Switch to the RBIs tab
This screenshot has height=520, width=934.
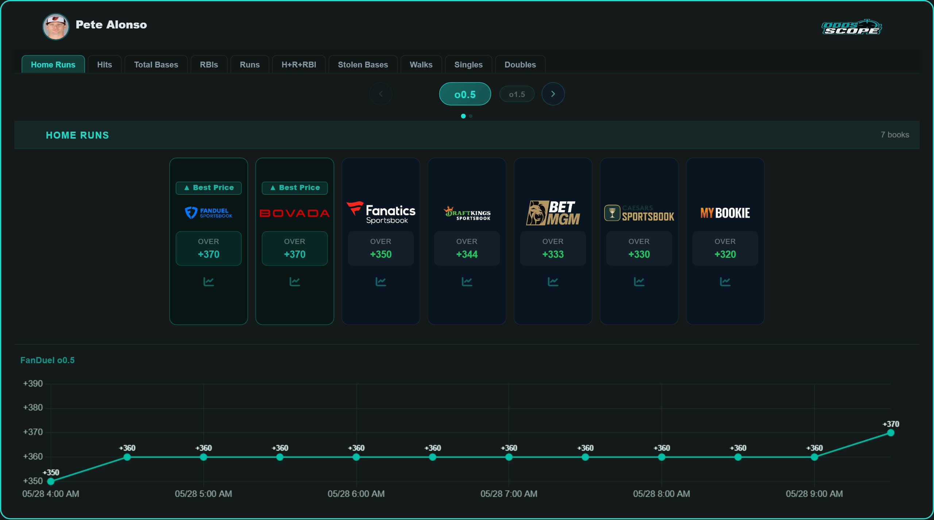point(209,64)
